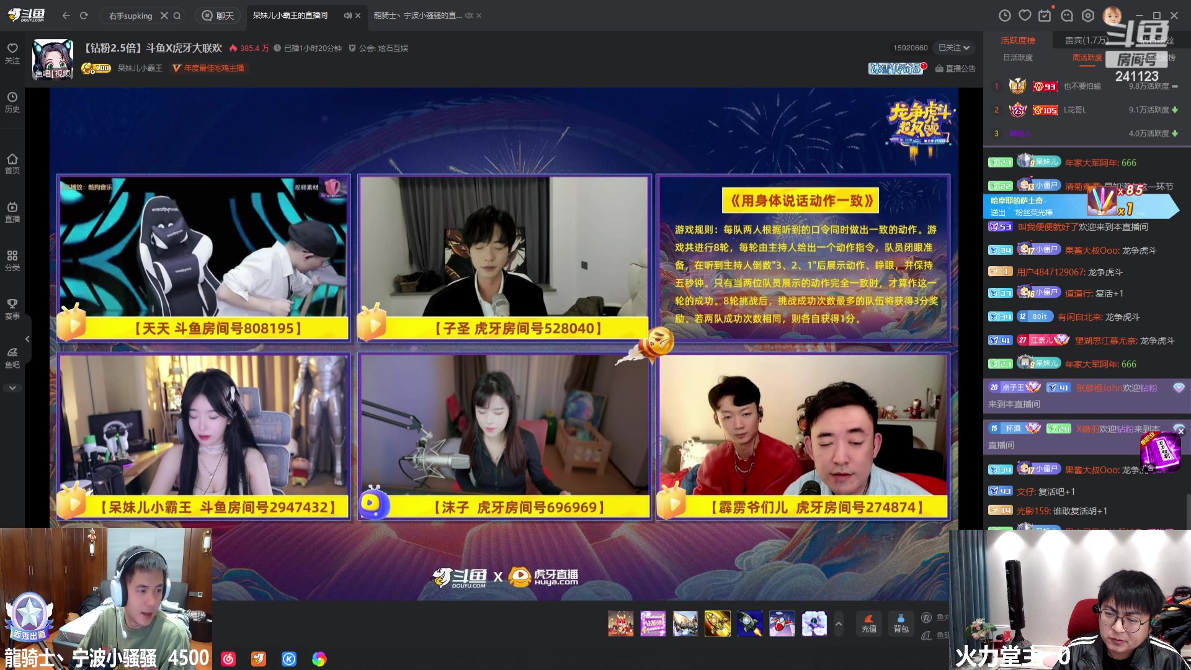Viewport: 1191px width, 670px height.
Task: Close the 龍骑士、宁波小骚骚 tab
Action: coord(479,16)
